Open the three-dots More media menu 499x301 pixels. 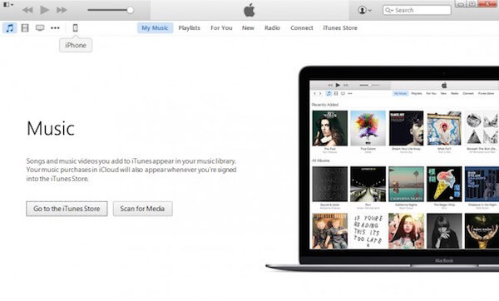tap(55, 28)
